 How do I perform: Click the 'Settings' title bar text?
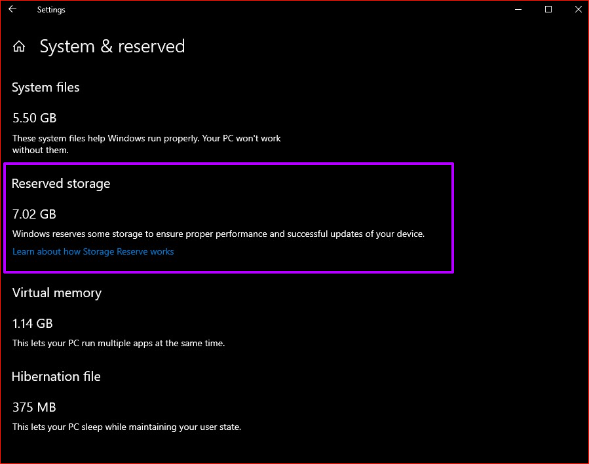(51, 10)
